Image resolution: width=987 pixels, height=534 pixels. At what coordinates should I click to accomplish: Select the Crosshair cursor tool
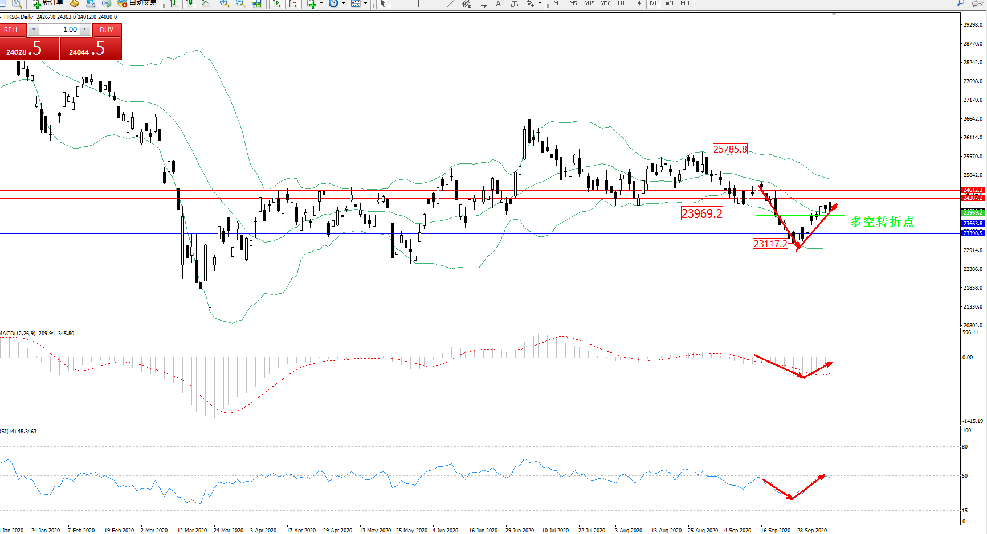(x=399, y=3)
